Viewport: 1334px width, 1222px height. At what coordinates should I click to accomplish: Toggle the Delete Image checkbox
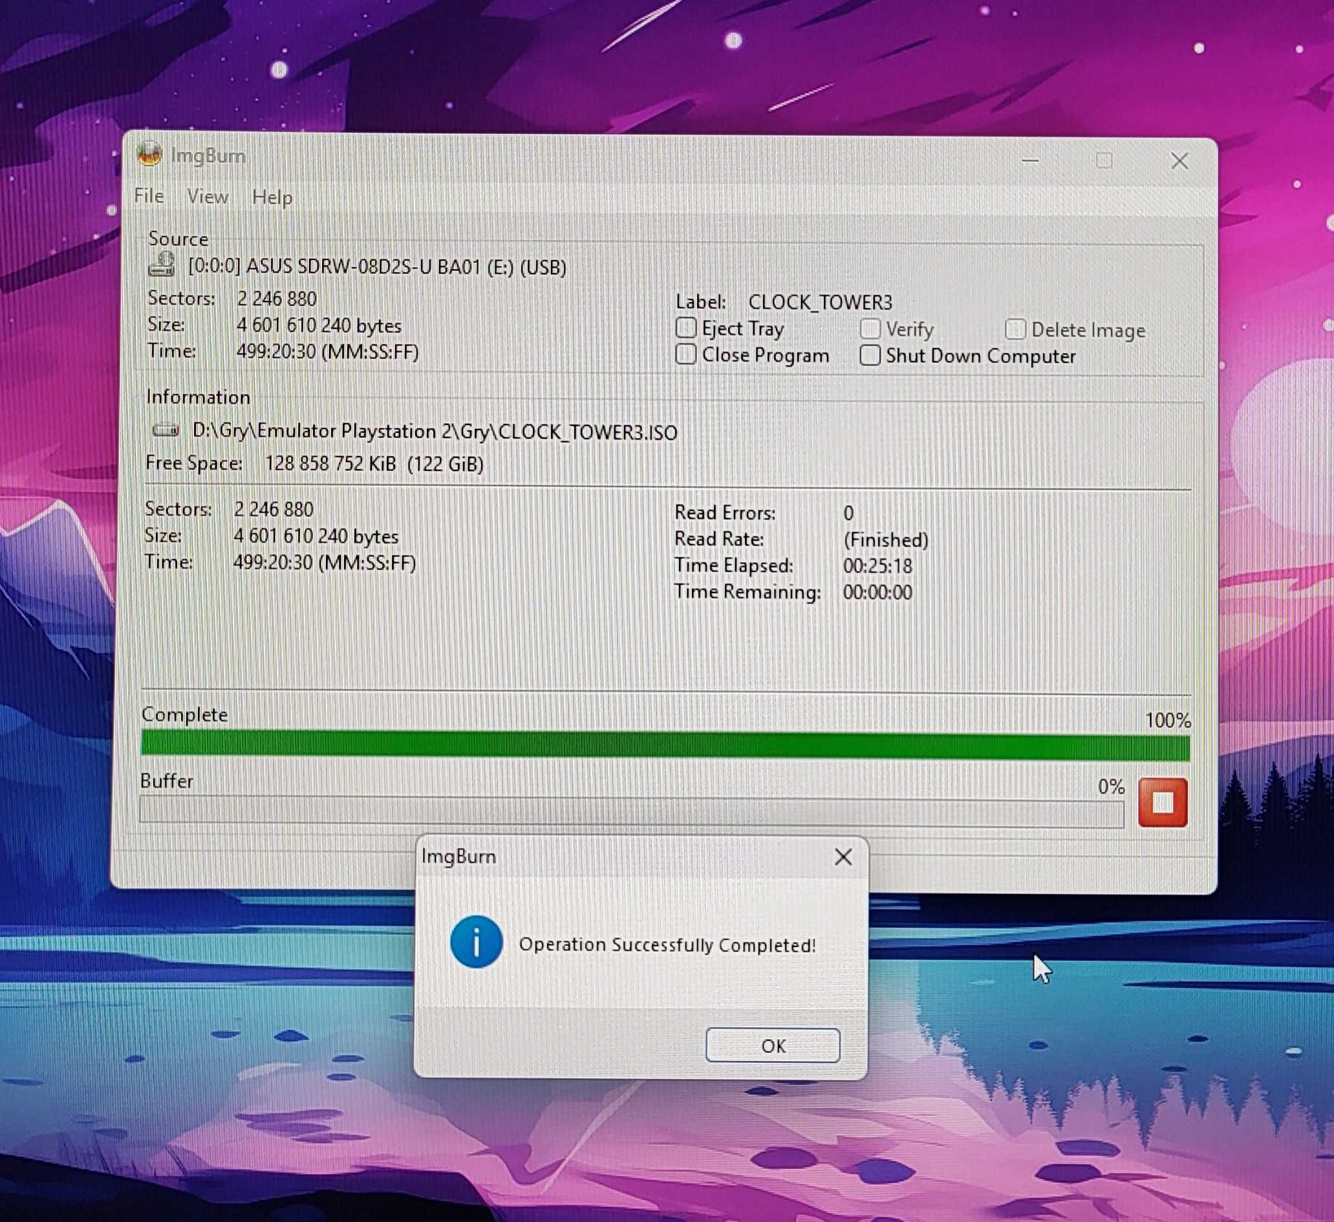(1015, 329)
